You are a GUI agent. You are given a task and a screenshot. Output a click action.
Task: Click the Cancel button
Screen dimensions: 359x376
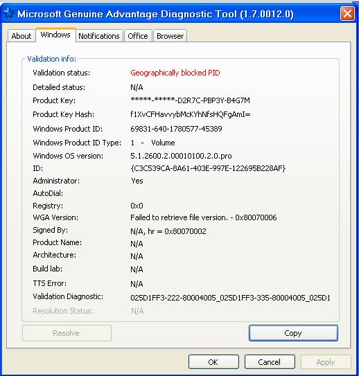coord(270,362)
